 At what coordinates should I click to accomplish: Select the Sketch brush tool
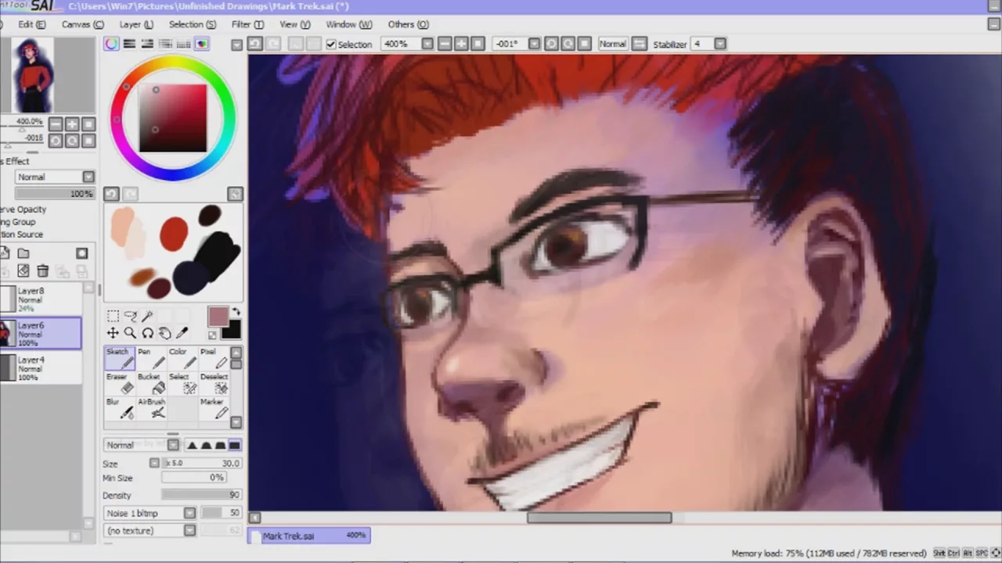(x=119, y=358)
